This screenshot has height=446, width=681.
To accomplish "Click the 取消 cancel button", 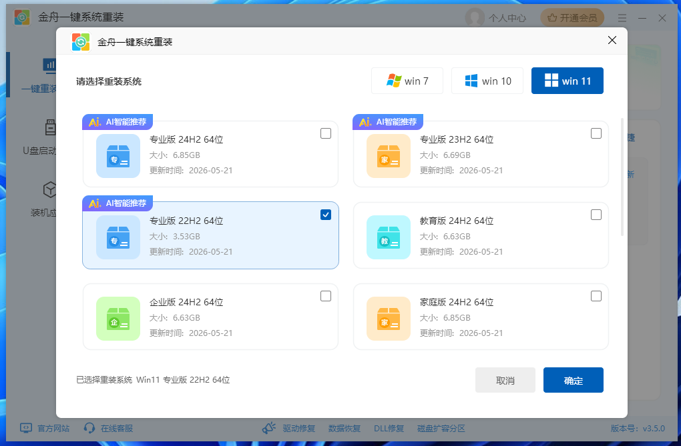I will (505, 380).
